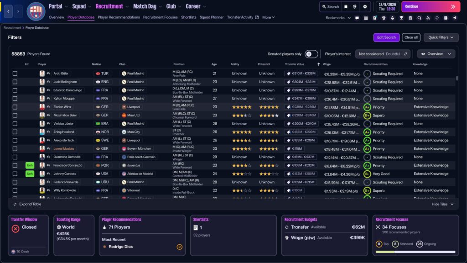Click the Edit Search button
The image size is (467, 263).
point(386,37)
